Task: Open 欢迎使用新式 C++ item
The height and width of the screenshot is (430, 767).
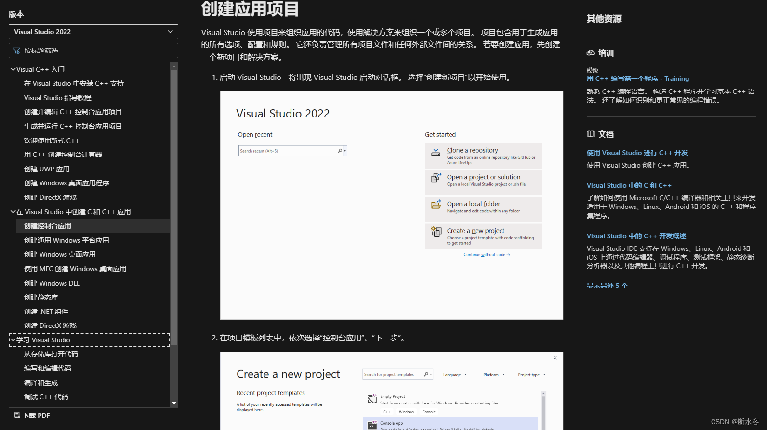Action: 52,141
